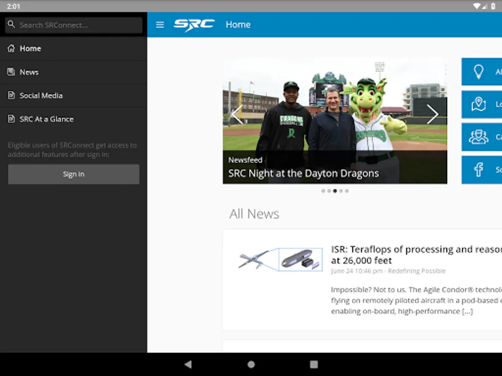This screenshot has height=376, width=502.
Task: Tap the Android recent apps button
Action: click(x=314, y=364)
